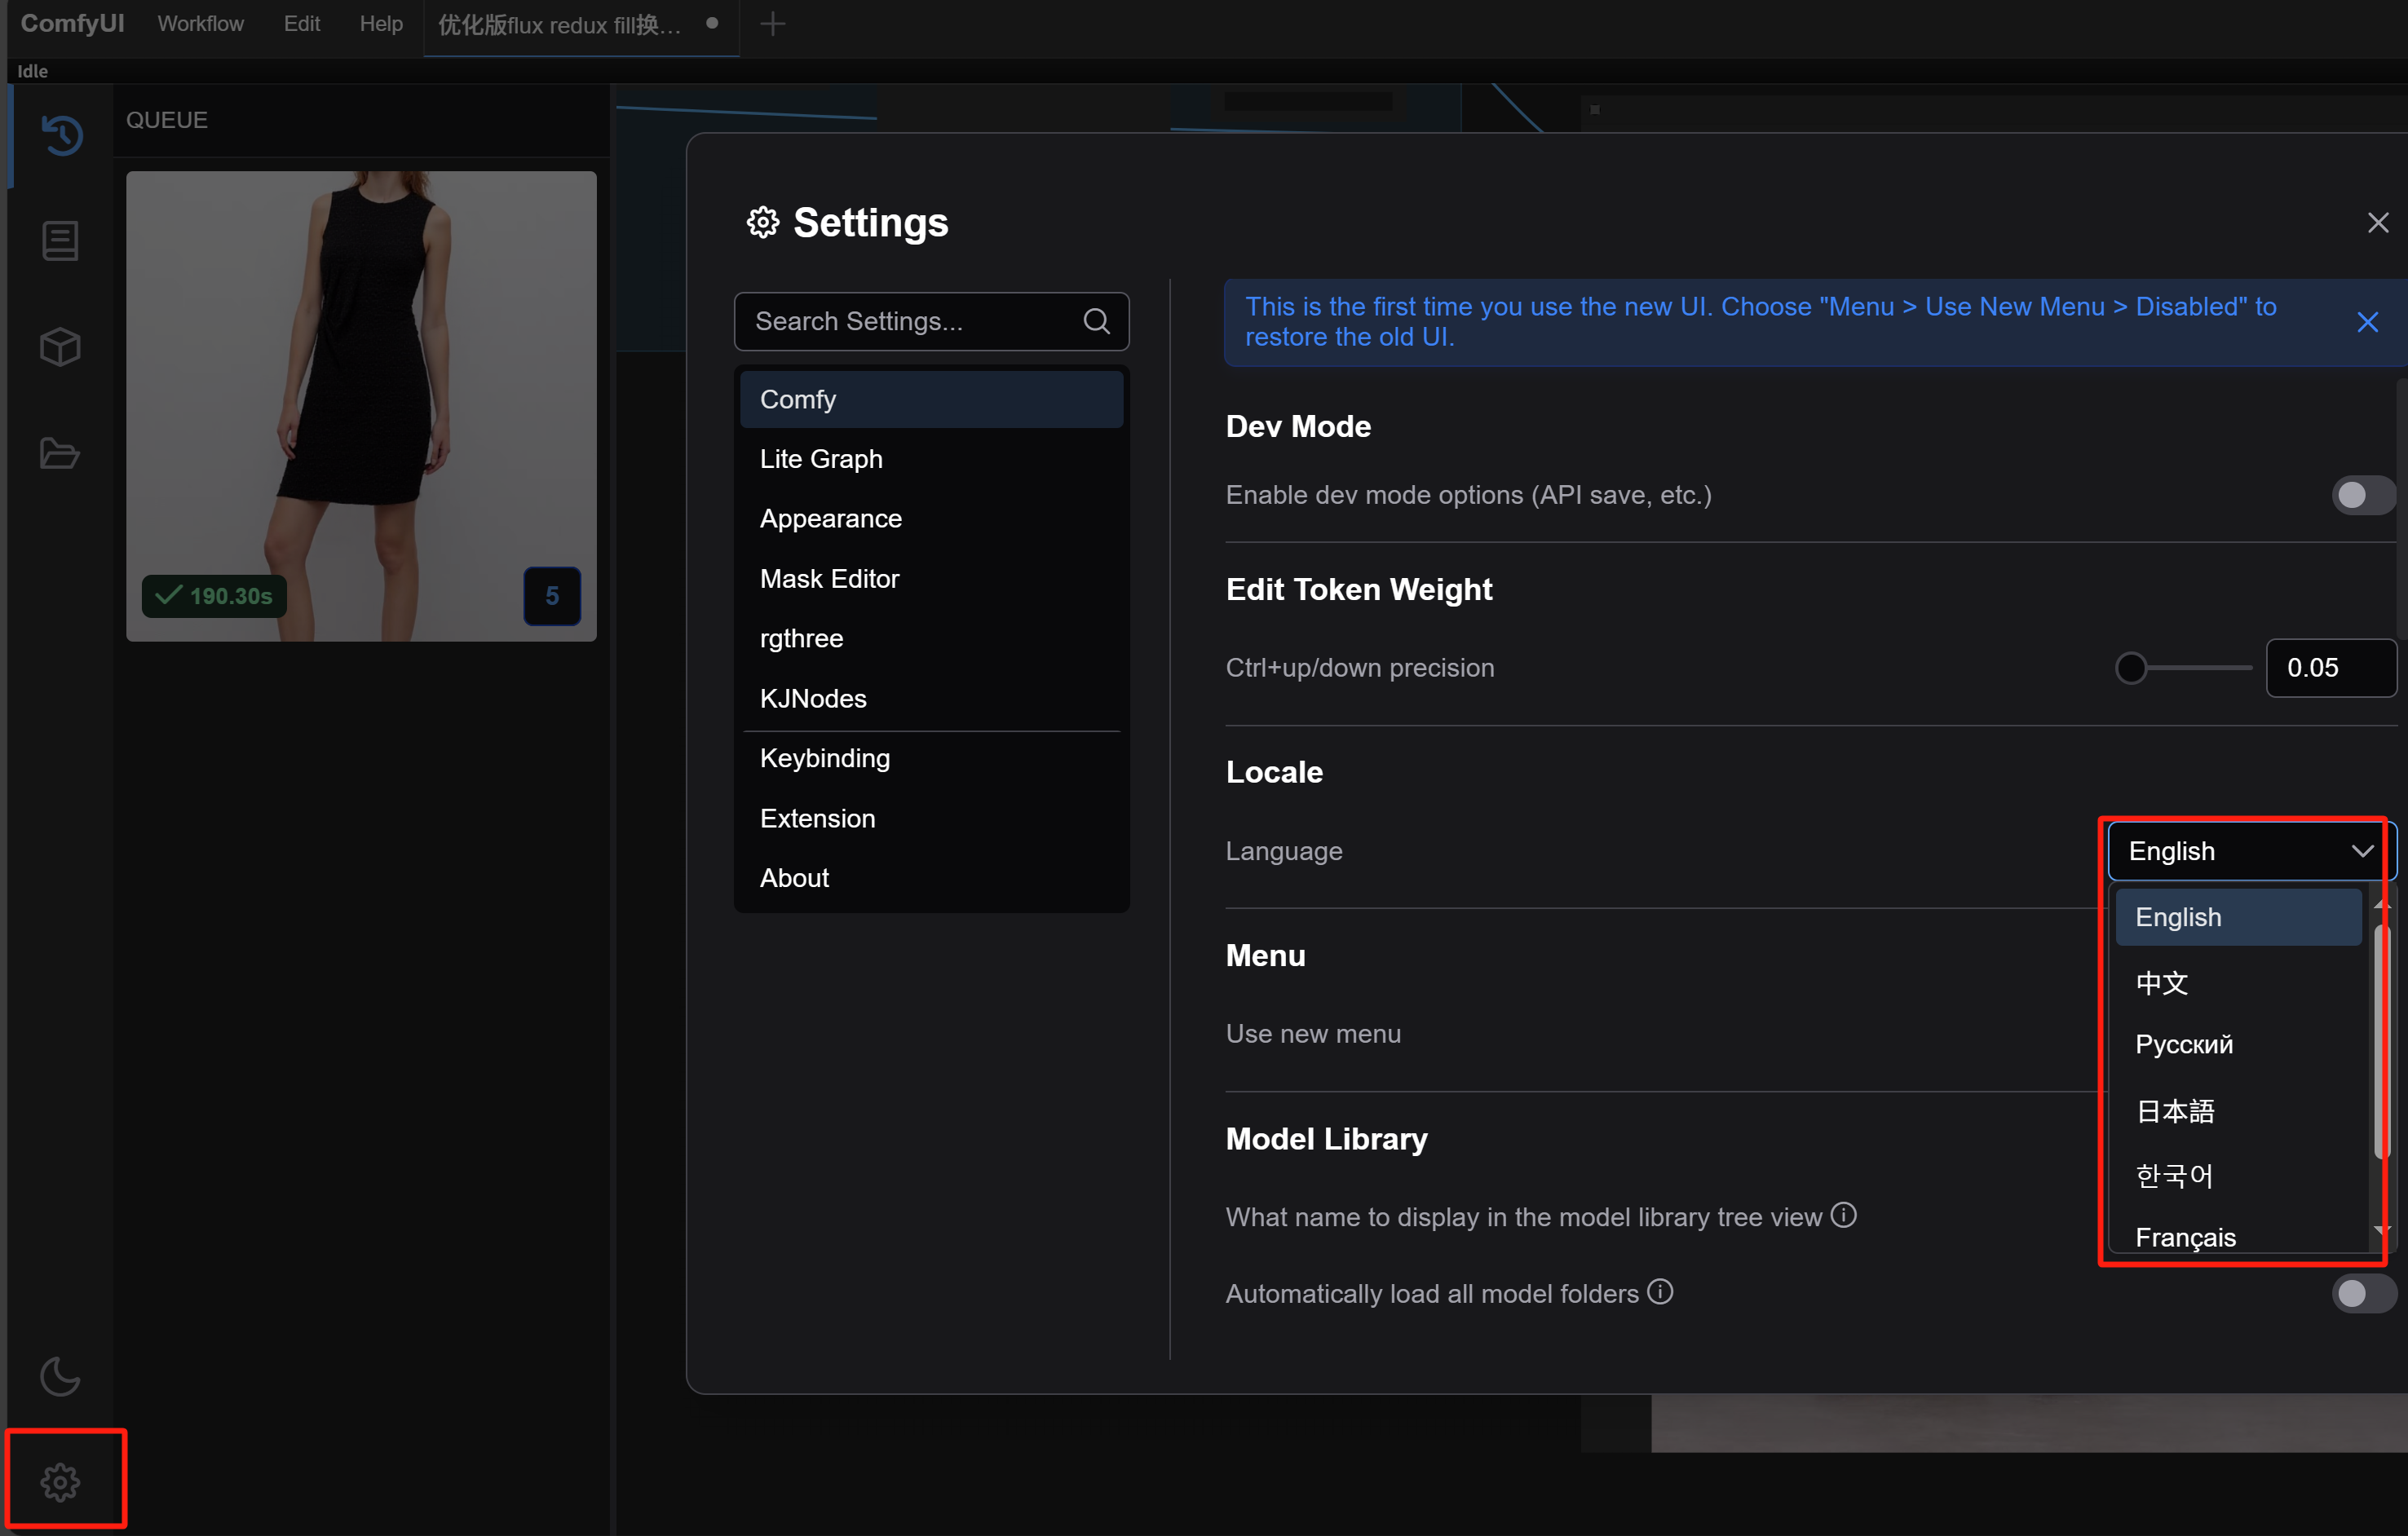Image resolution: width=2408 pixels, height=1536 pixels.
Task: Open the Help menu
Action: coord(381,24)
